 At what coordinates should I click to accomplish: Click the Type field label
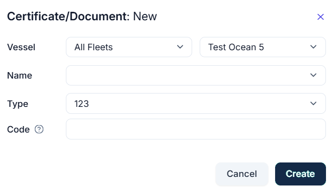(x=18, y=104)
